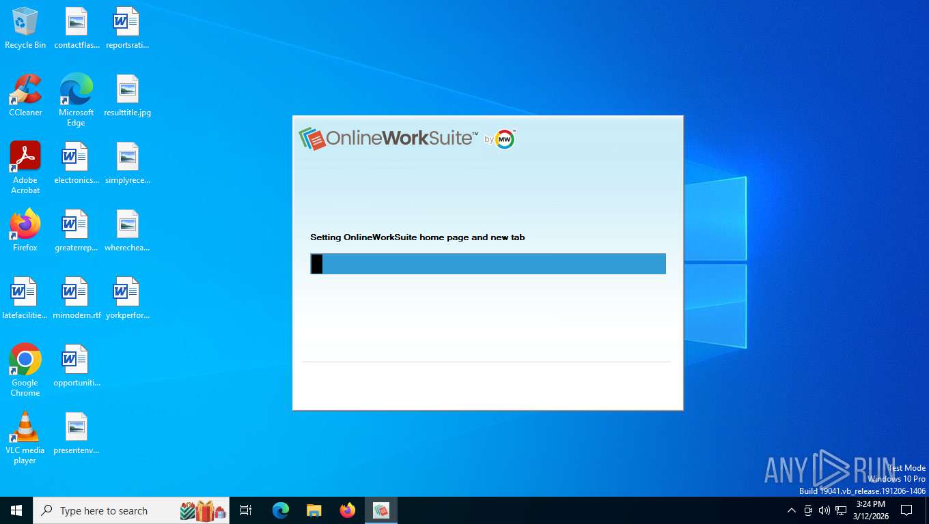The width and height of the screenshot is (929, 524).
Task: Select the Microsoft Edge desktop shortcut
Action: [76, 100]
